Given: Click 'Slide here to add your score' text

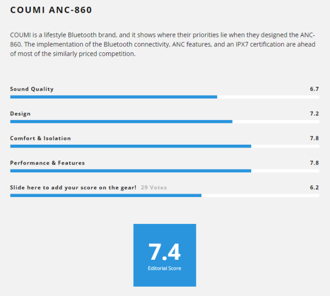Looking at the screenshot, I should 73,188.
